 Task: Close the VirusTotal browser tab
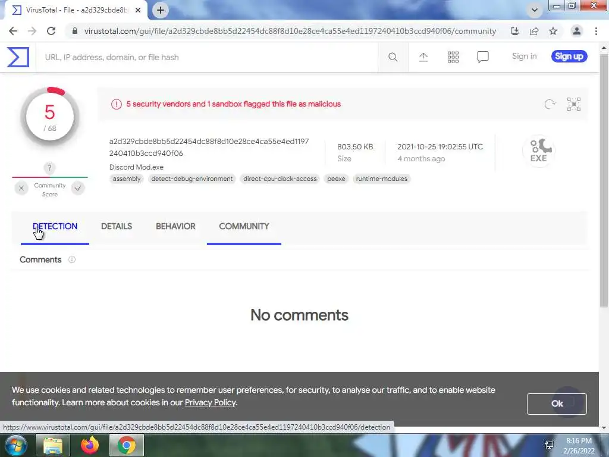coord(138,10)
